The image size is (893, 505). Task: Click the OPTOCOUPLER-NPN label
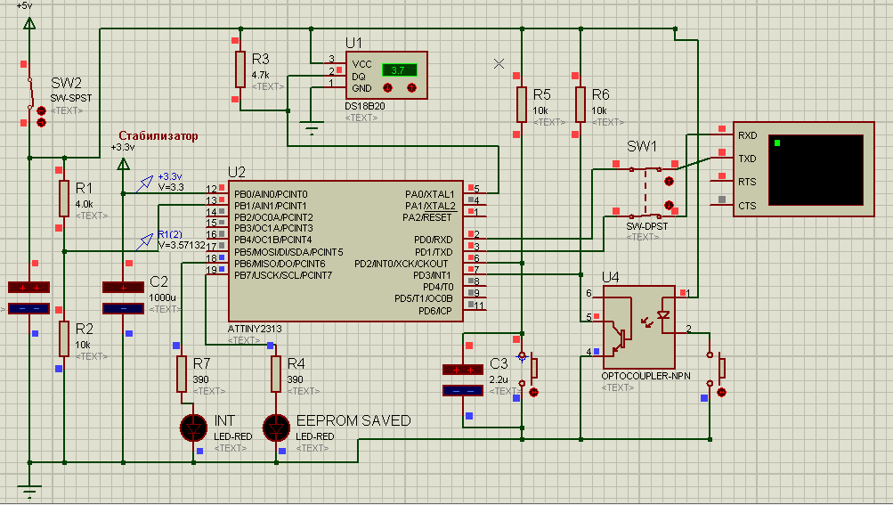pos(645,376)
